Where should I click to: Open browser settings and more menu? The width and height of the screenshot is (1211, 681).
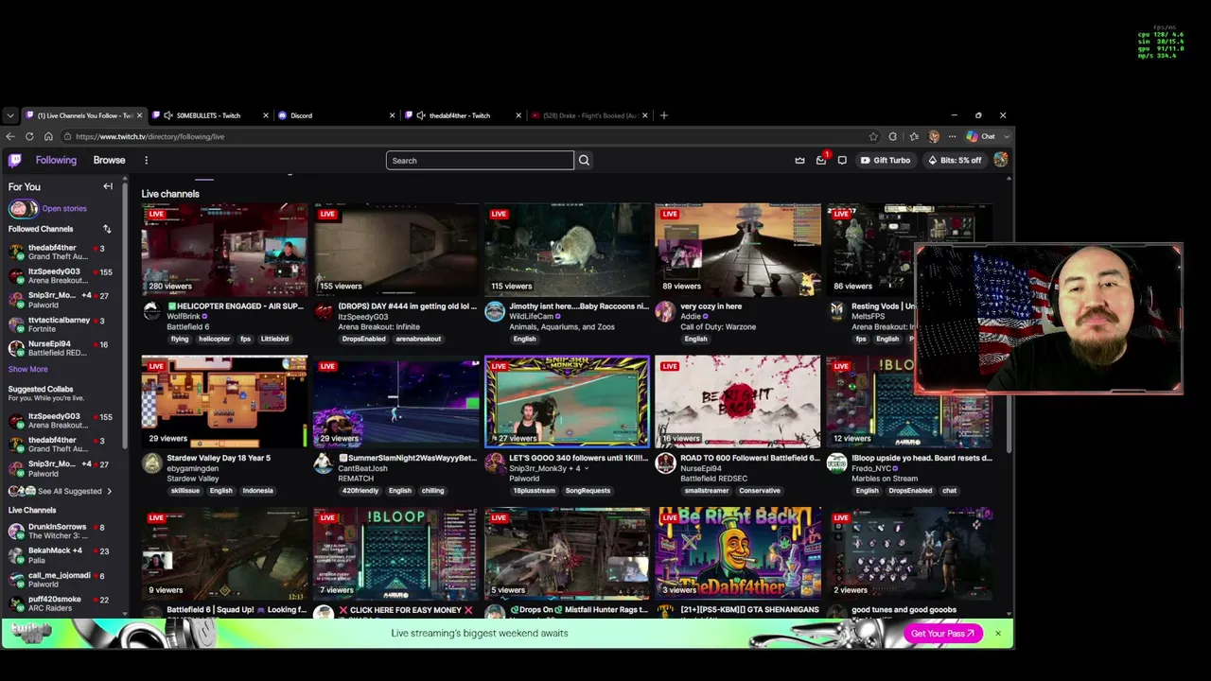(x=952, y=136)
